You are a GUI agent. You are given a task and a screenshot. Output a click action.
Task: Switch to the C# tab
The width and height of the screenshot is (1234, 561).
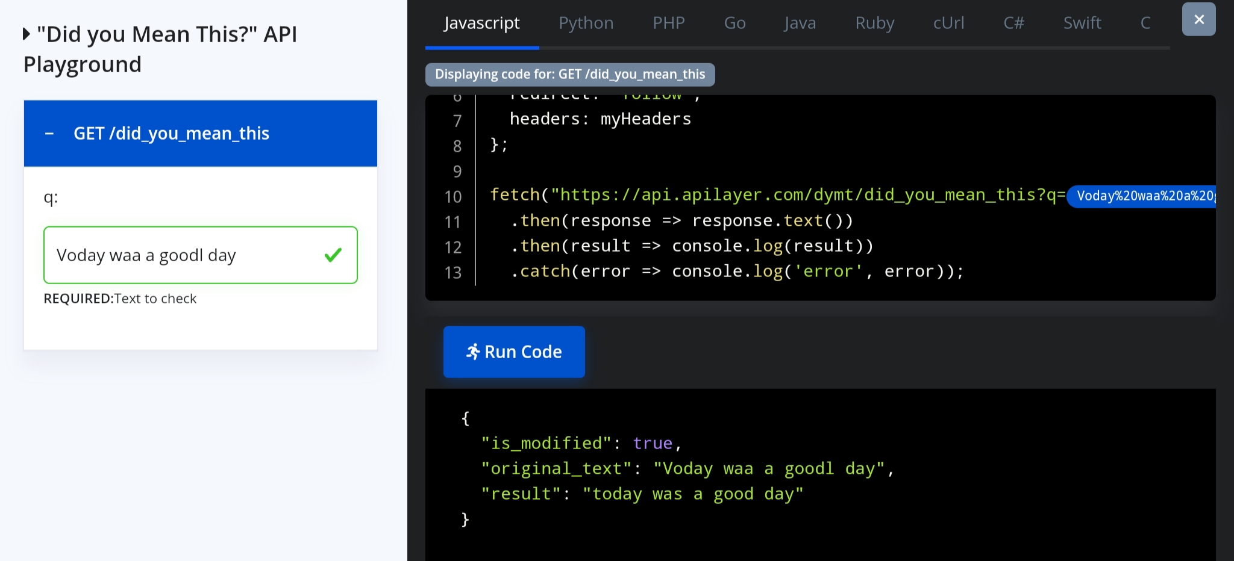coord(1013,23)
